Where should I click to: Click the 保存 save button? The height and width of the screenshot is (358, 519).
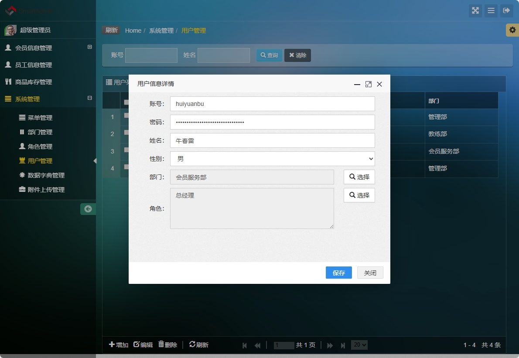(338, 273)
